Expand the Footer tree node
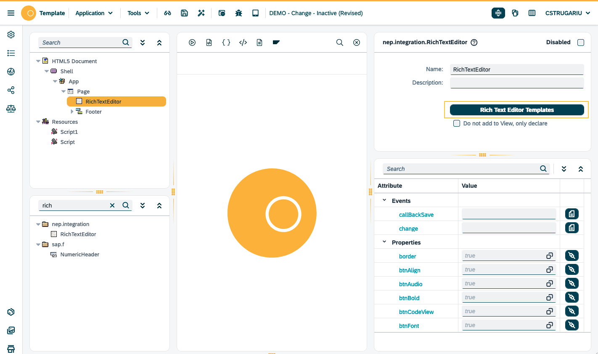The height and width of the screenshot is (354, 598). tap(71, 111)
